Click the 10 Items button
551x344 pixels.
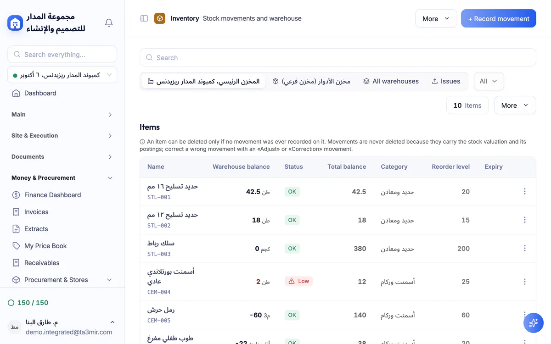pos(467,105)
